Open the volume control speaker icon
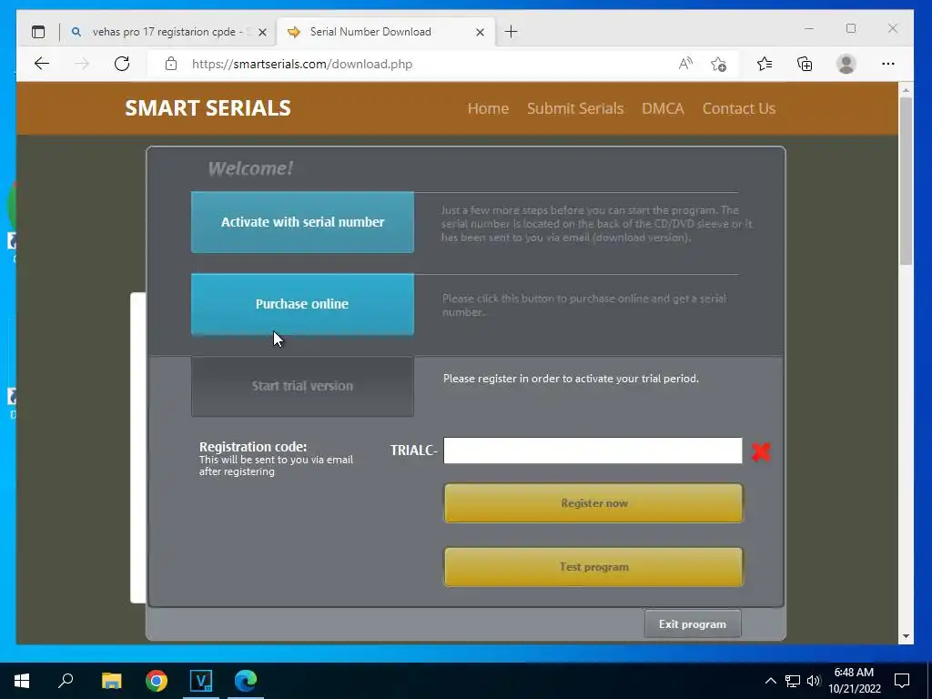Image resolution: width=932 pixels, height=699 pixels. pos(814,681)
